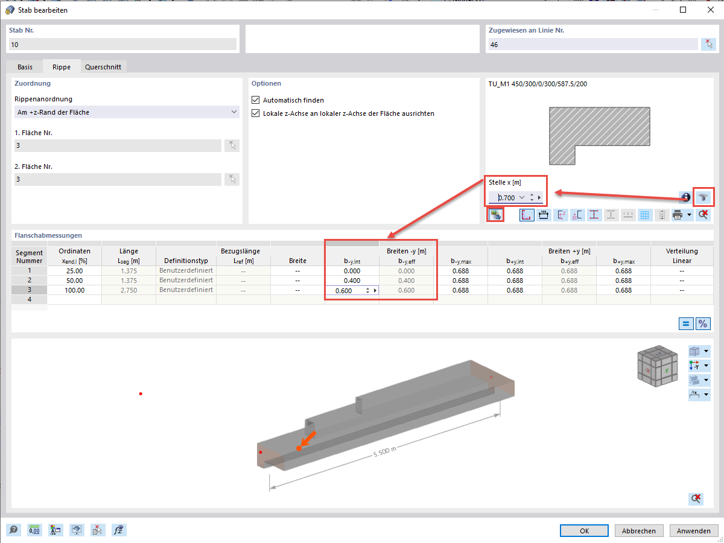Select the help question-mark icon bottom left
The width and height of the screenshot is (724, 543).
click(x=13, y=530)
